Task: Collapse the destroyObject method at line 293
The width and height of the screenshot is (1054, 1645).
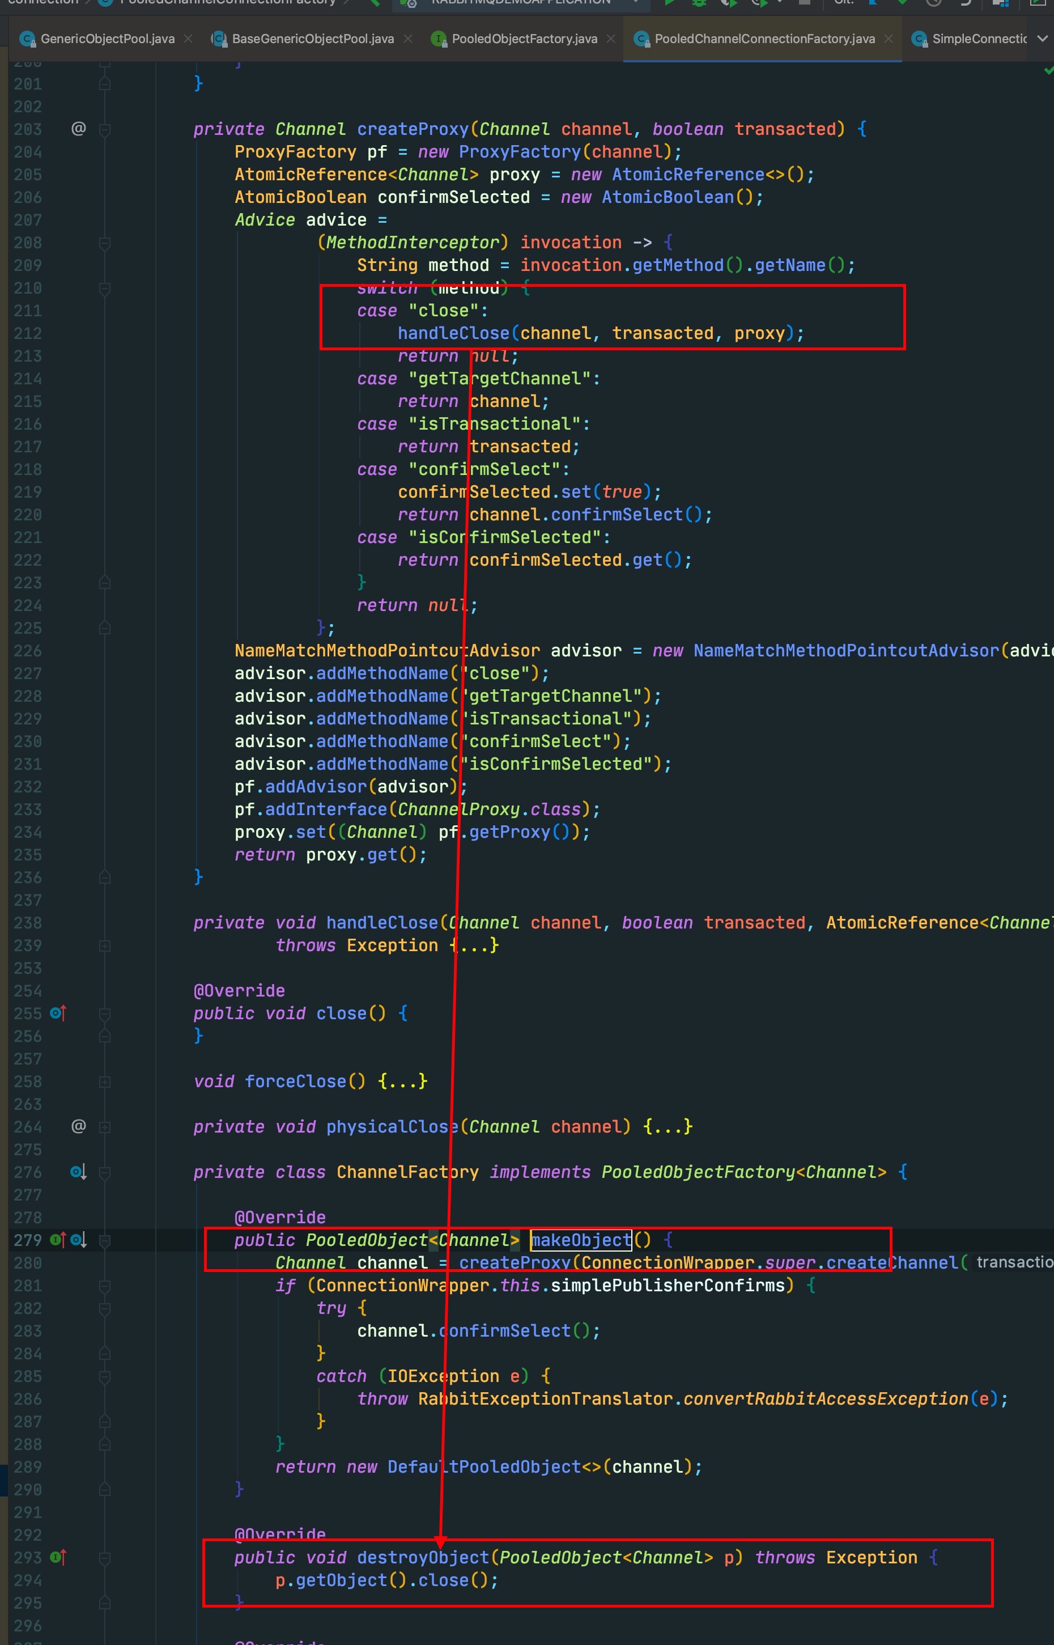Action: coord(105,1557)
